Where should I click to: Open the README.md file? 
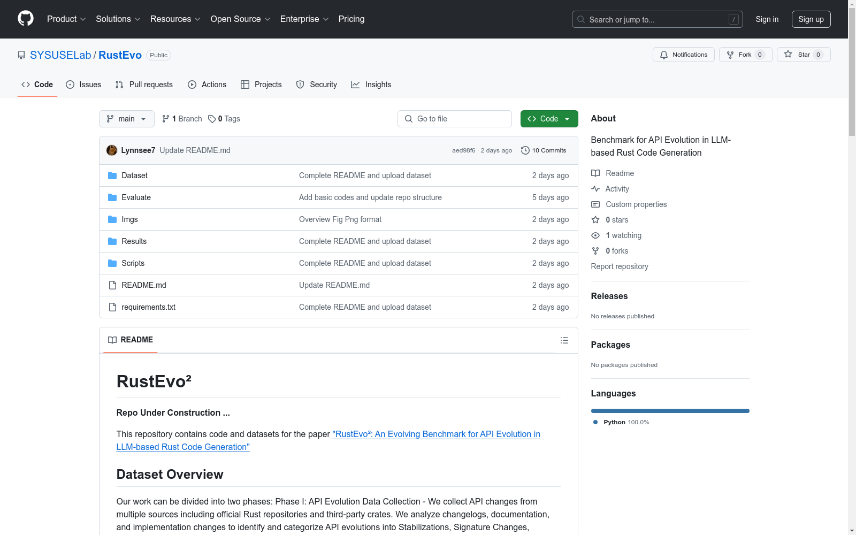[144, 285]
